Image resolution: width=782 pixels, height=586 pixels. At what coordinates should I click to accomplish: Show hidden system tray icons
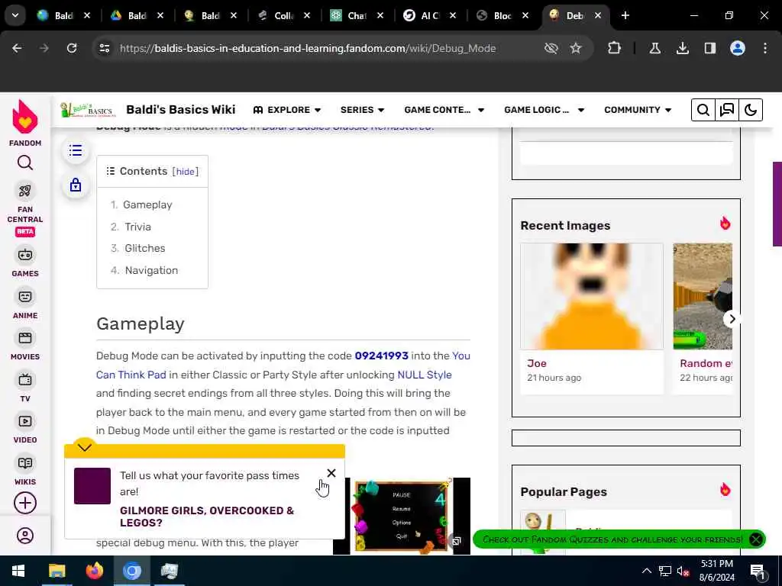(x=646, y=571)
